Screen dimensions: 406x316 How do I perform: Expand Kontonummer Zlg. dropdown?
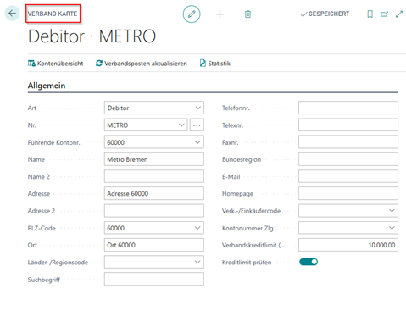(392, 228)
